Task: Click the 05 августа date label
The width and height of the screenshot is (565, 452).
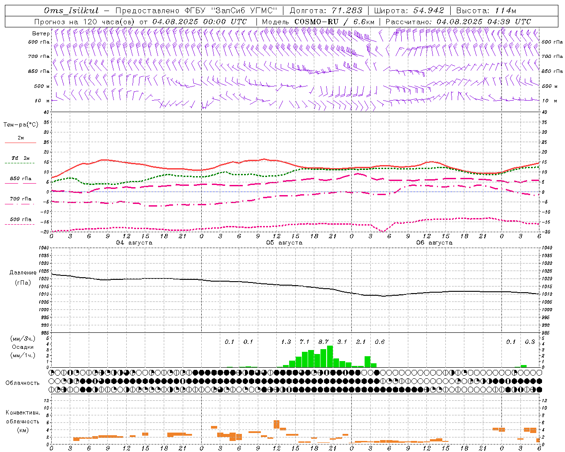Action: (284, 243)
